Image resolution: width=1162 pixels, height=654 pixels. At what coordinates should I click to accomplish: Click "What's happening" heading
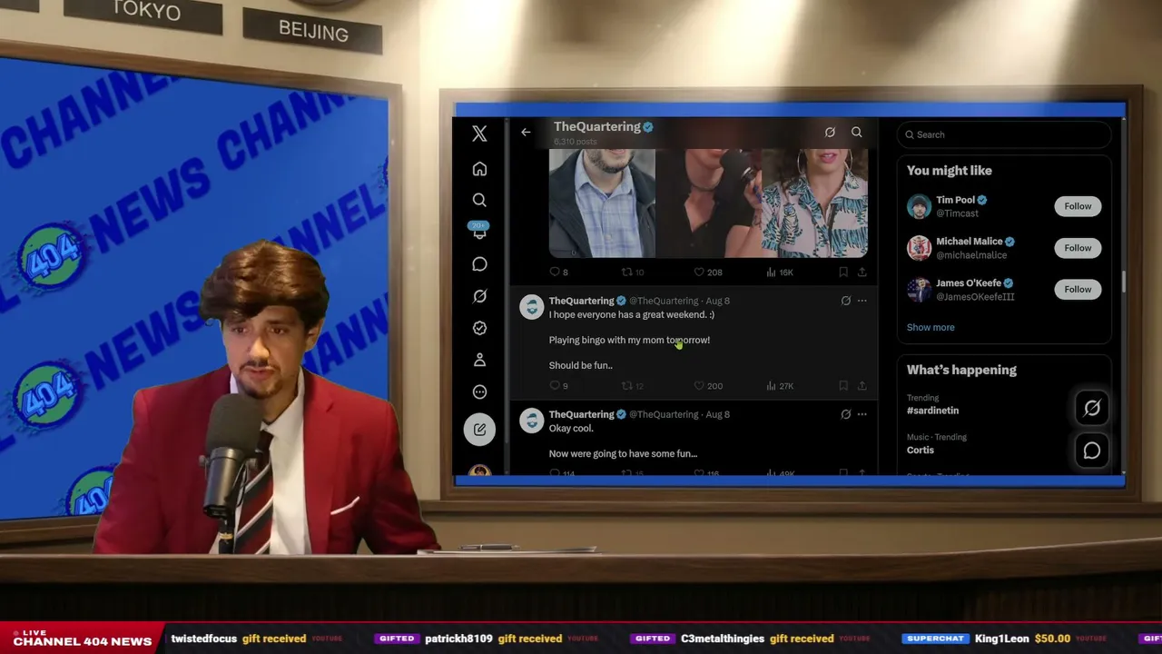click(x=961, y=370)
